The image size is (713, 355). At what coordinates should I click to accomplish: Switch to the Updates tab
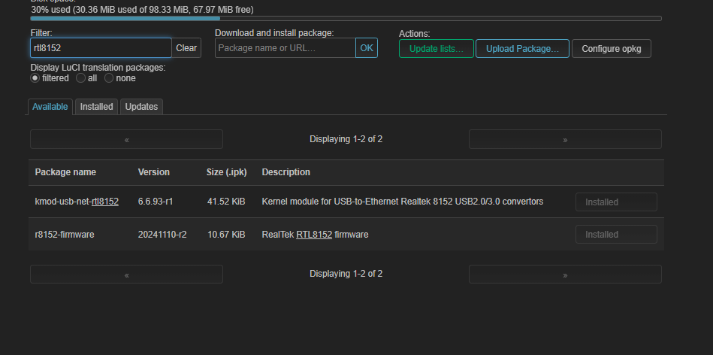[x=141, y=107]
